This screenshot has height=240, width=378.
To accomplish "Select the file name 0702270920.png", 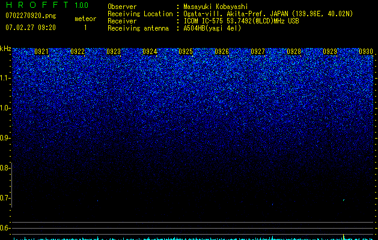I will pos(31,16).
